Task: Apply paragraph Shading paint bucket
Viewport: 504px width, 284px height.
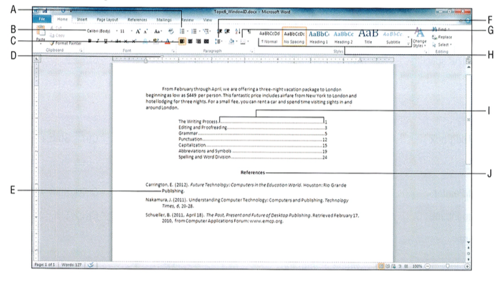Action: point(231,42)
